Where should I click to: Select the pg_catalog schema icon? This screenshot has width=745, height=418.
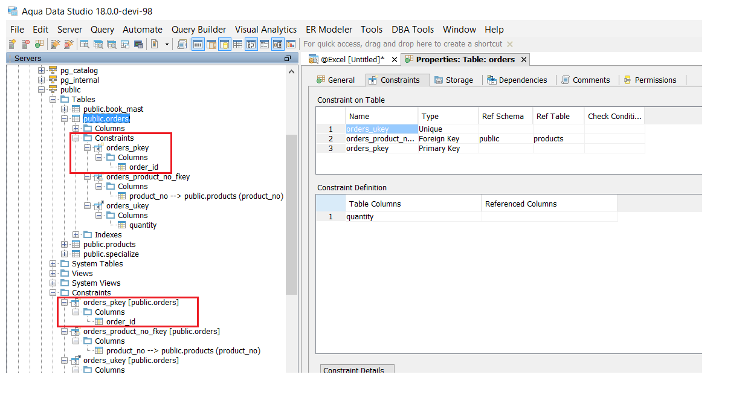click(x=53, y=71)
